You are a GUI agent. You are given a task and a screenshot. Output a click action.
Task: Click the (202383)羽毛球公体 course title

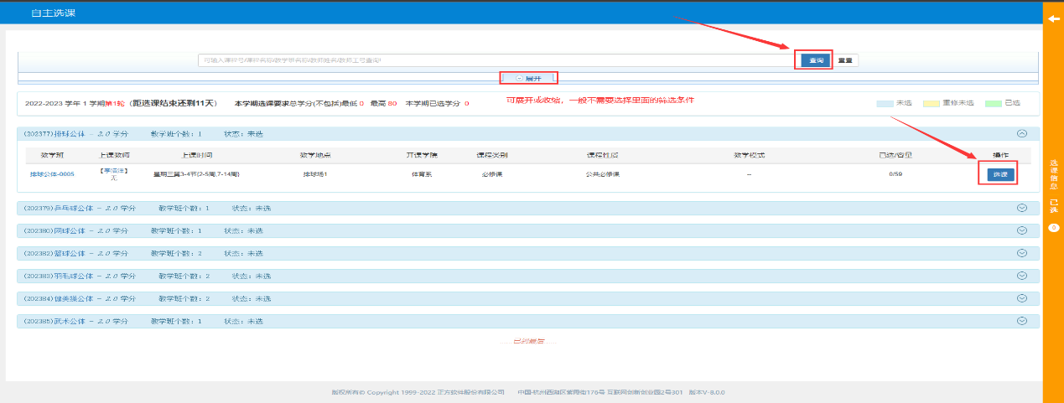click(x=57, y=276)
